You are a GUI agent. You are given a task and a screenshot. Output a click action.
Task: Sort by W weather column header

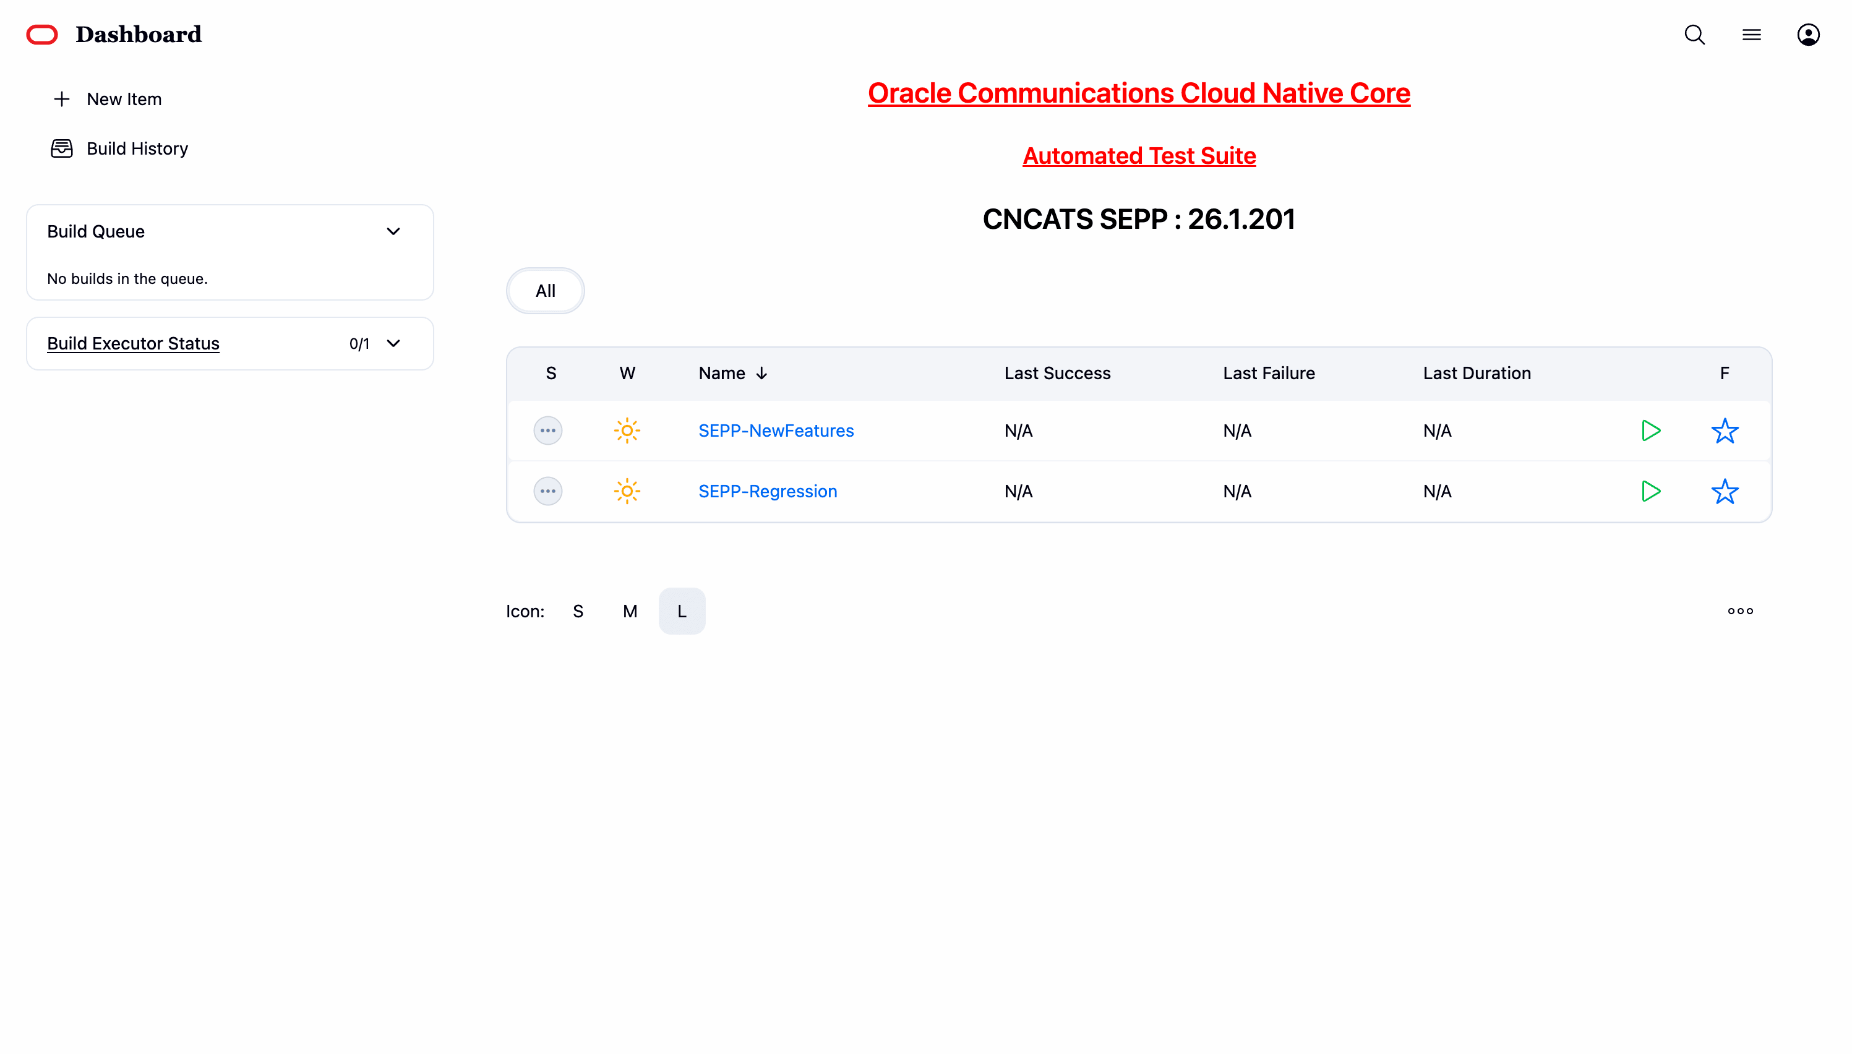[627, 374]
